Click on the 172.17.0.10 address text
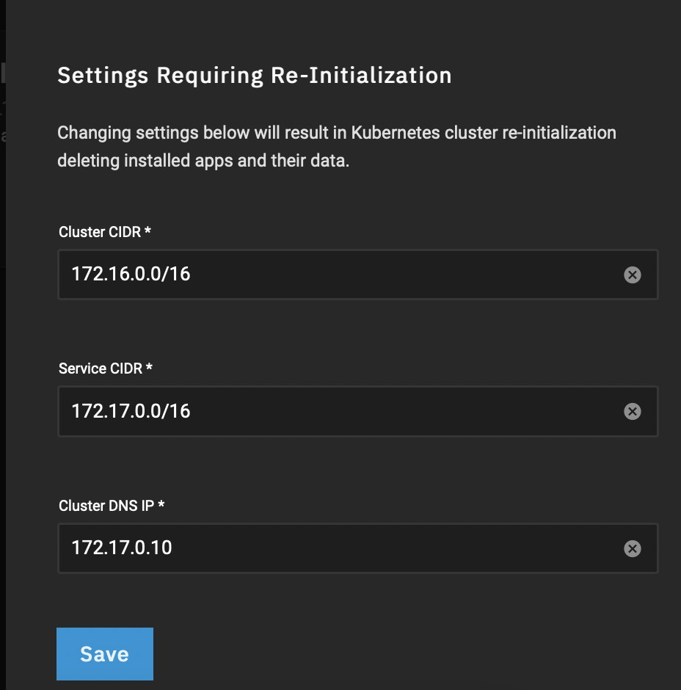Viewport: 681px width, 690px height. (121, 548)
